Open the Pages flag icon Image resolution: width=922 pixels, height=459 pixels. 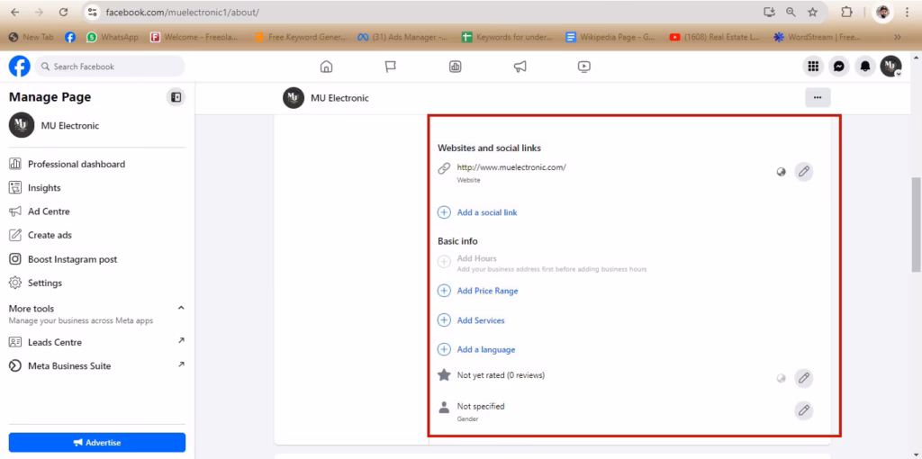click(x=391, y=67)
